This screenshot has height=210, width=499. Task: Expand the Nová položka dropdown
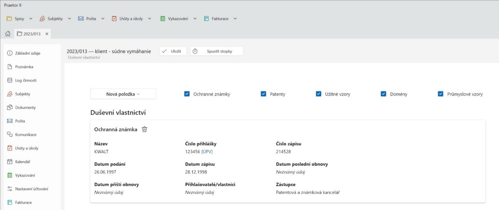[x=123, y=94]
